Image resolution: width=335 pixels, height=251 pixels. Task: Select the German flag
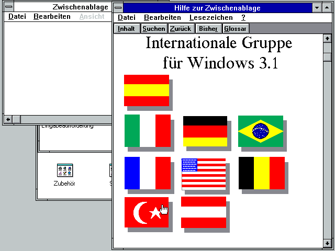(205, 131)
